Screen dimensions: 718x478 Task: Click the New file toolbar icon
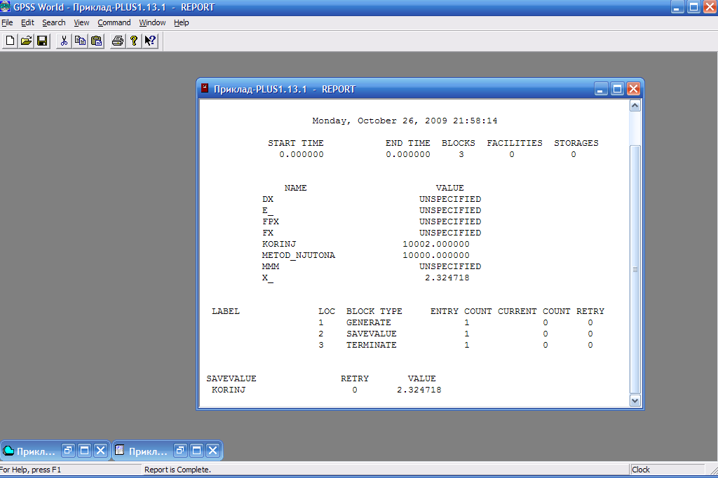[x=10, y=41]
